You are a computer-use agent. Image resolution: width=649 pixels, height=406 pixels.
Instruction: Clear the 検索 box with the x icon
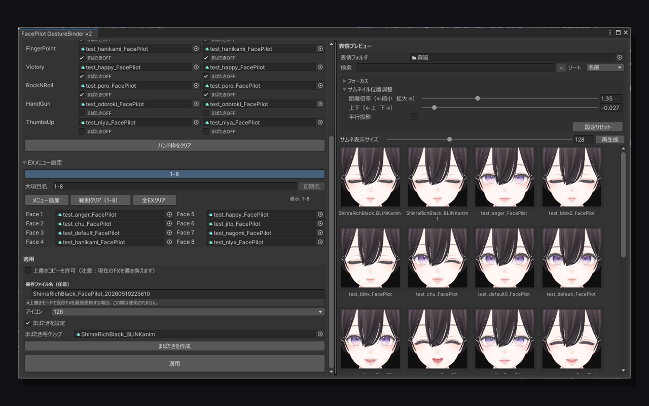(x=561, y=67)
